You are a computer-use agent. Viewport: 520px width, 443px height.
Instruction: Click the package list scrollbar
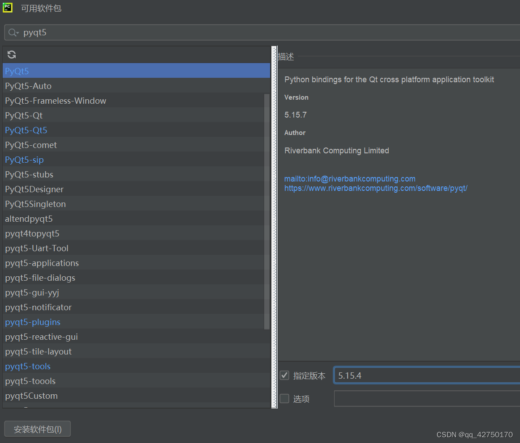(267, 212)
